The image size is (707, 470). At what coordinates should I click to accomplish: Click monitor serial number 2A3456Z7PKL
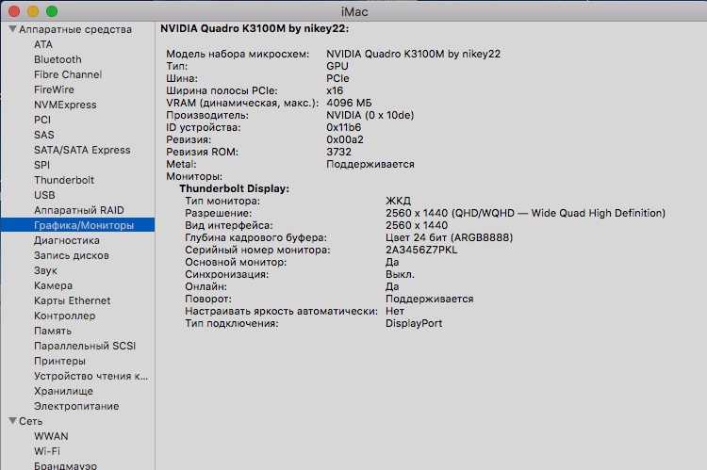tap(421, 250)
